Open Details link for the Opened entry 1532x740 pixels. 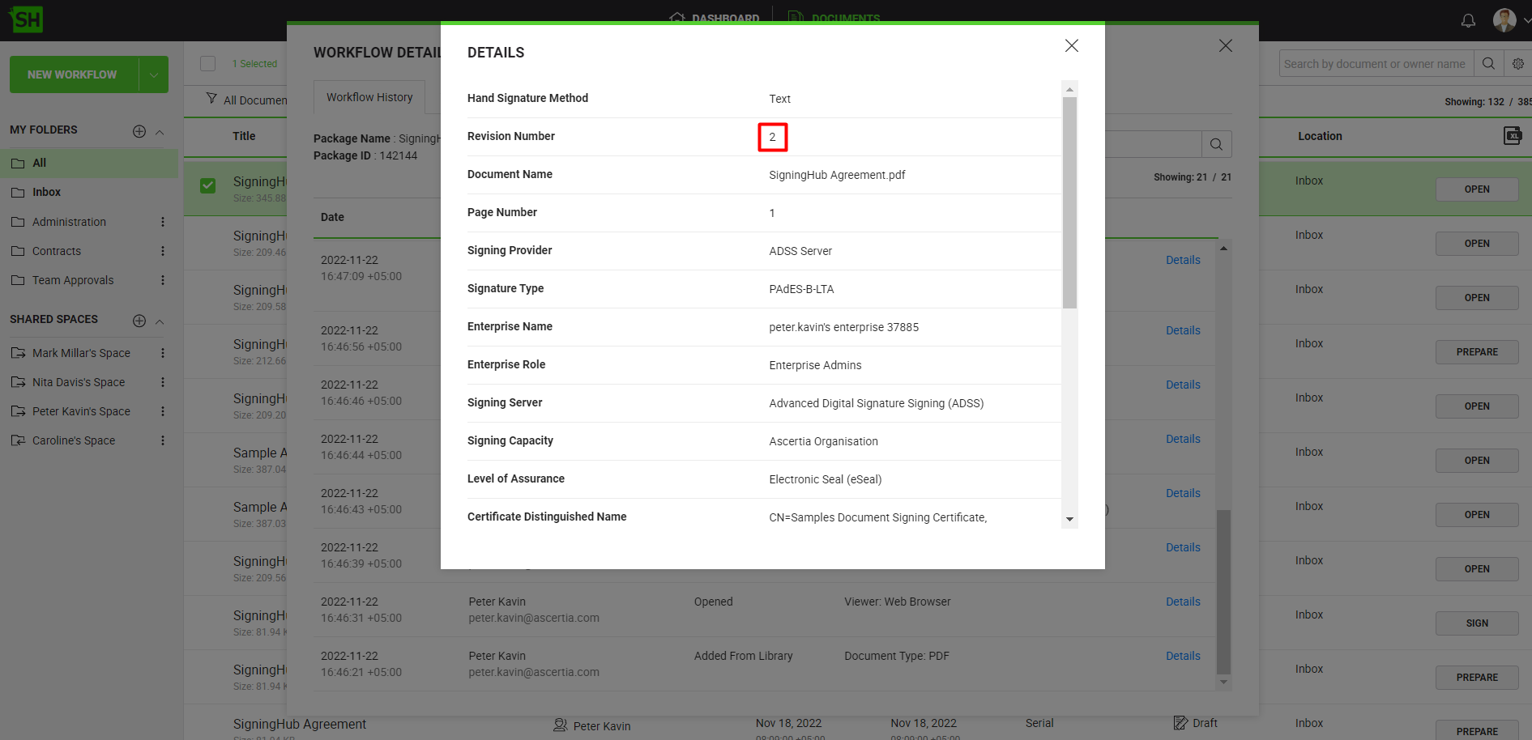point(1183,602)
